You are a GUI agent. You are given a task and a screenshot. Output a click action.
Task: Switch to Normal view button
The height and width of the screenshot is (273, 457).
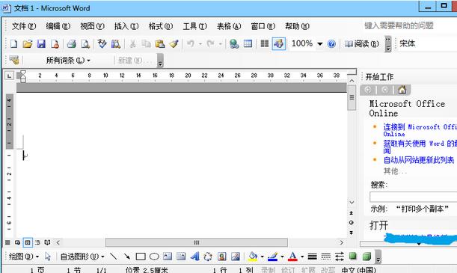(7, 242)
